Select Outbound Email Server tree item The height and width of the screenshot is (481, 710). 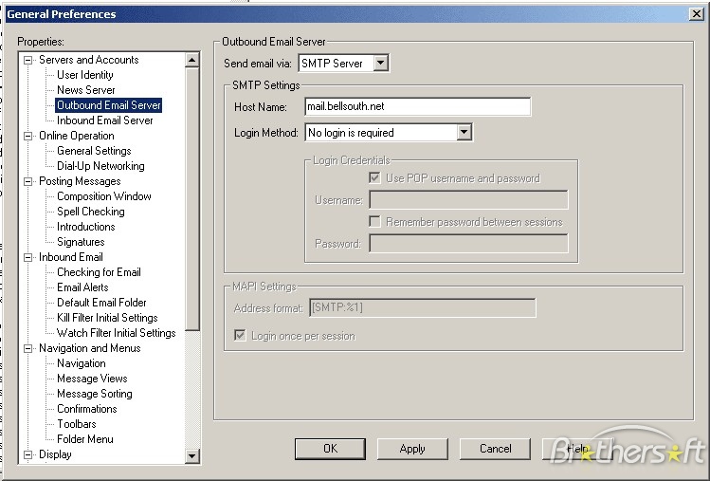(109, 105)
